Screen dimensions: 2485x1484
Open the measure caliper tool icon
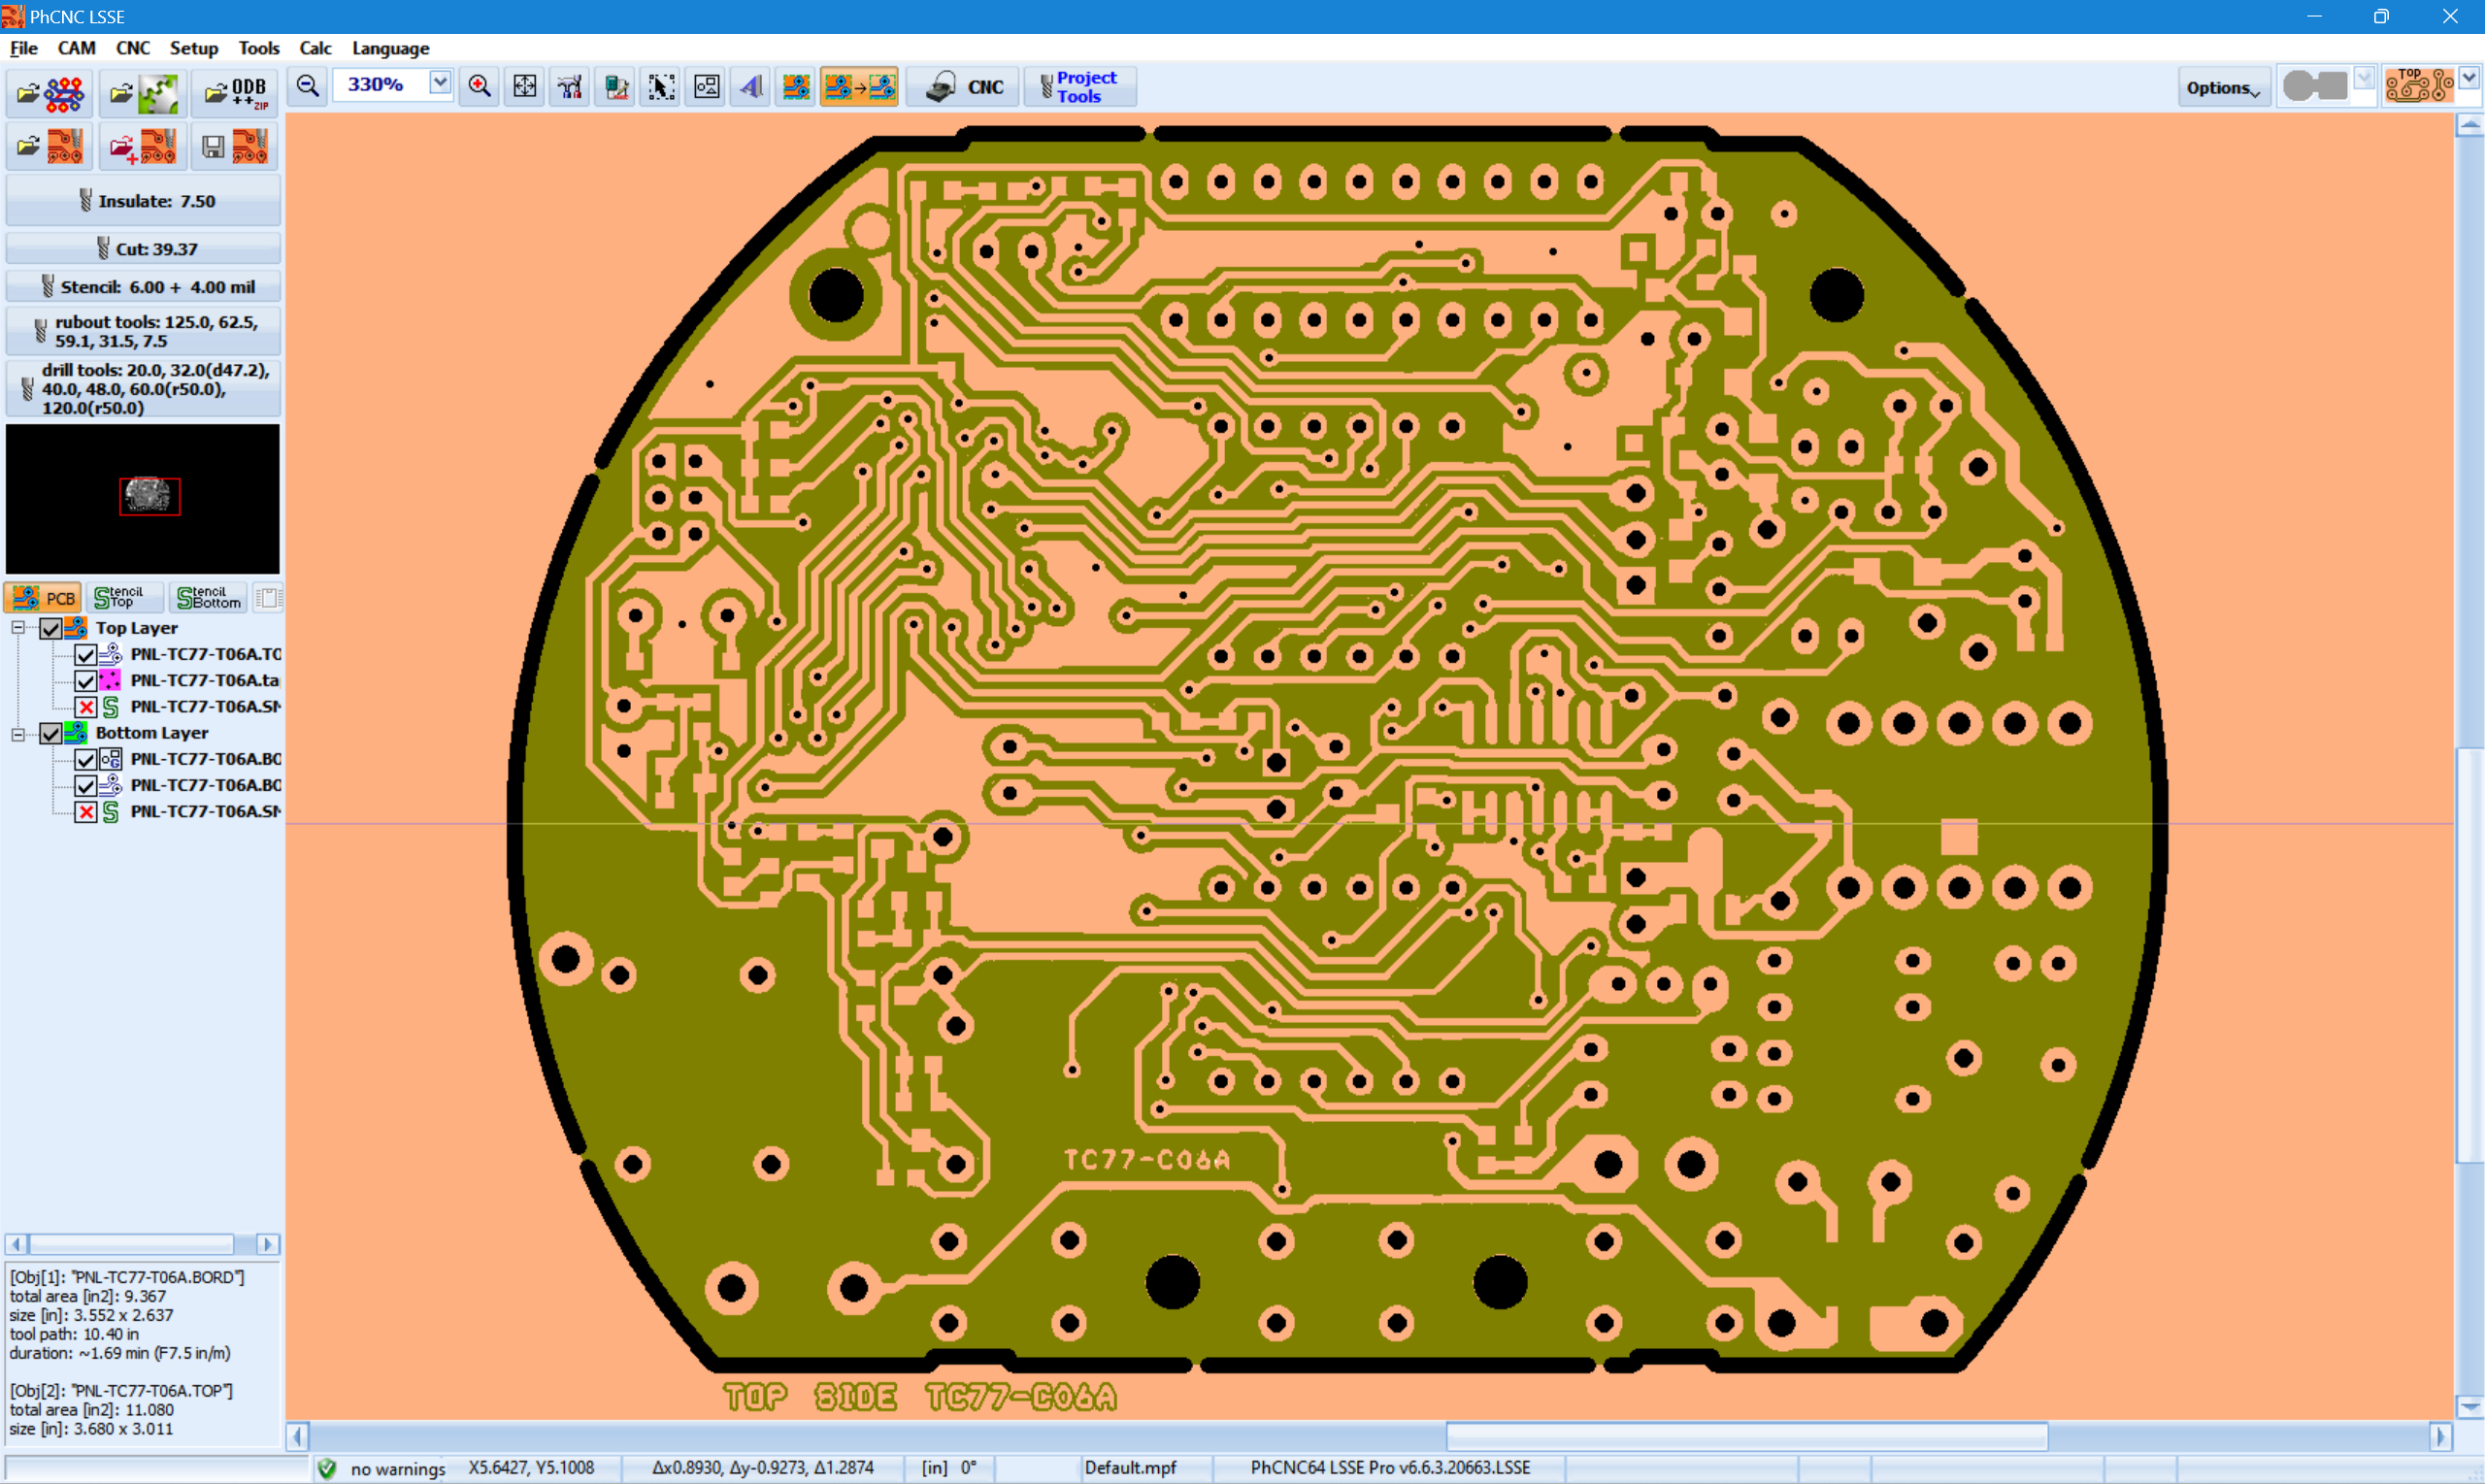[570, 87]
